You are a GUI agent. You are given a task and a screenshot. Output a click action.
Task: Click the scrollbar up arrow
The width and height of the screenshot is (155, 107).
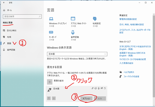click(154, 14)
